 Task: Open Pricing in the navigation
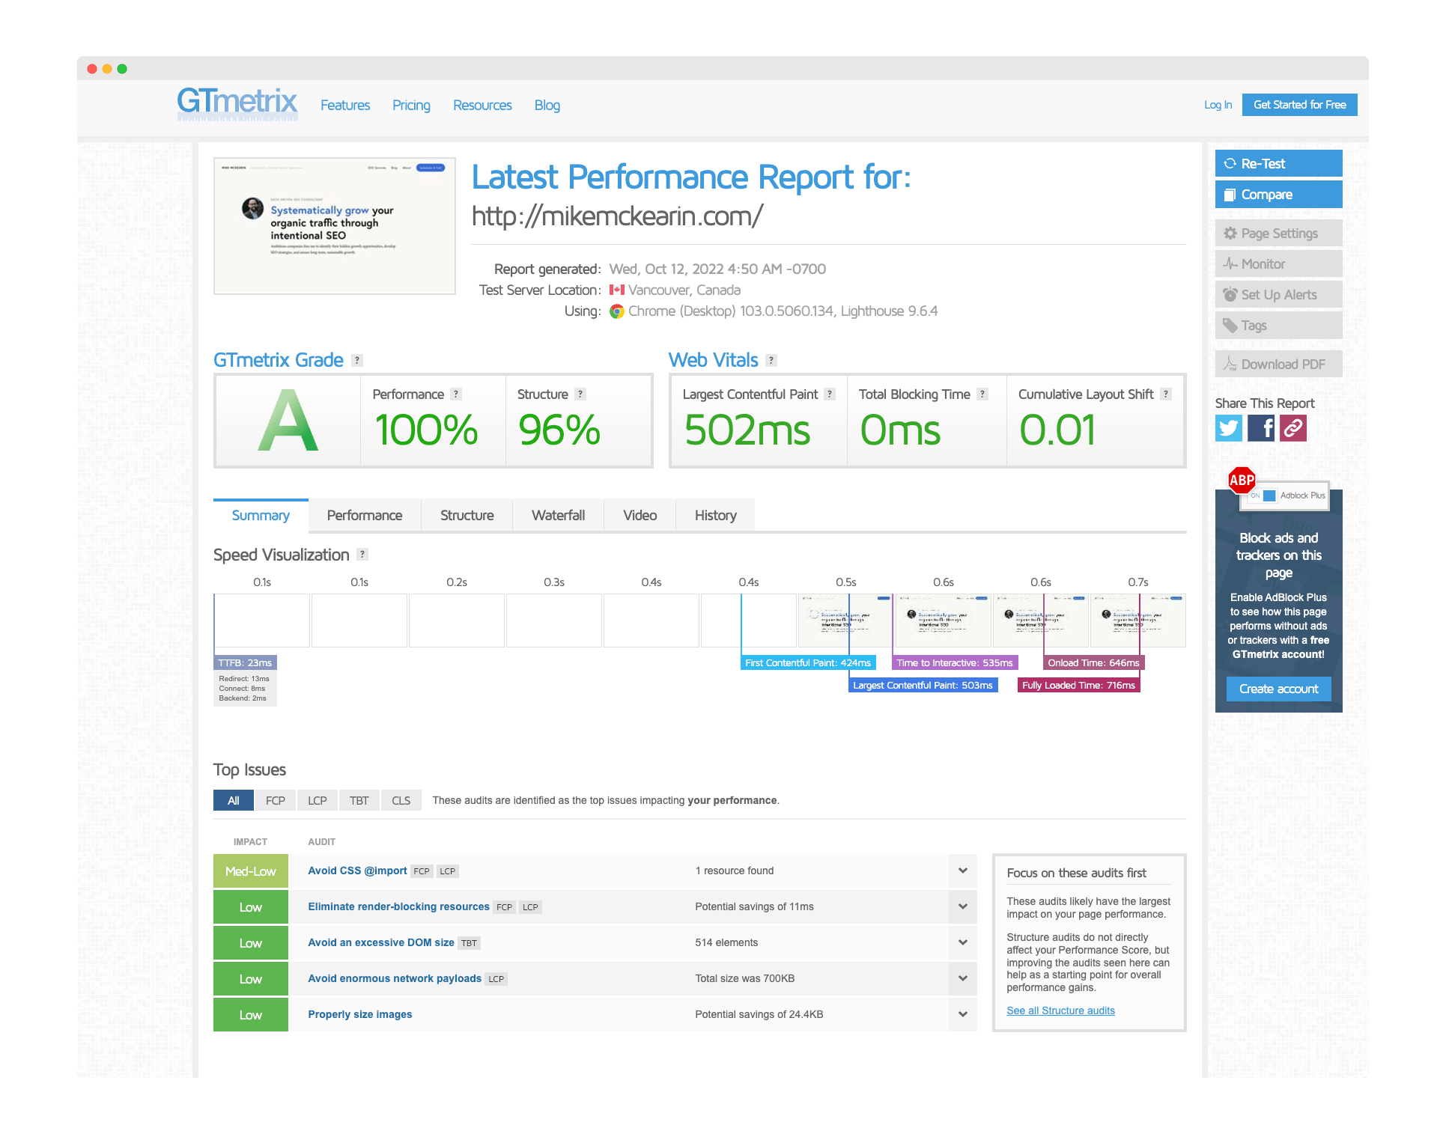411,106
